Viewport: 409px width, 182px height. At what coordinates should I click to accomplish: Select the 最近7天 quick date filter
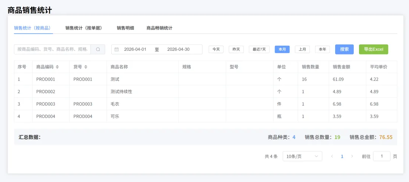[259, 49]
